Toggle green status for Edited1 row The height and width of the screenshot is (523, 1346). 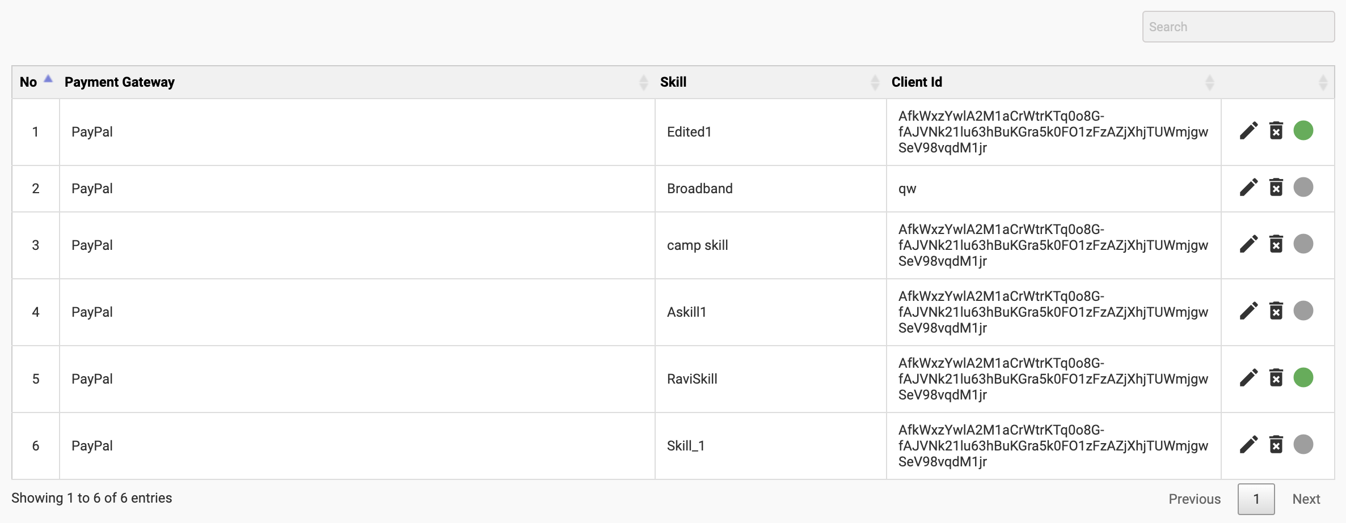click(x=1303, y=131)
